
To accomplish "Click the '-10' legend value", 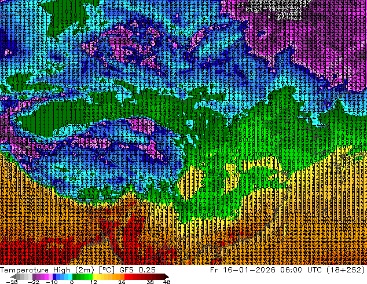I will point(52,282).
